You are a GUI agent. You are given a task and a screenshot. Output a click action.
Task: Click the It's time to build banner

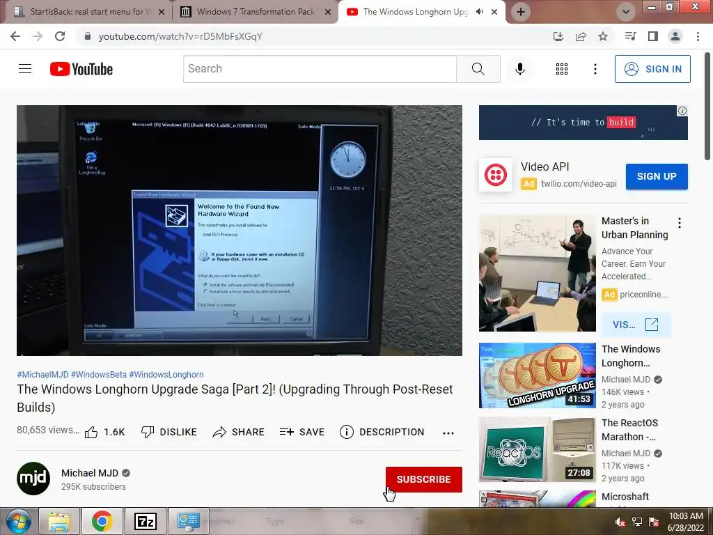pyautogui.click(x=583, y=123)
